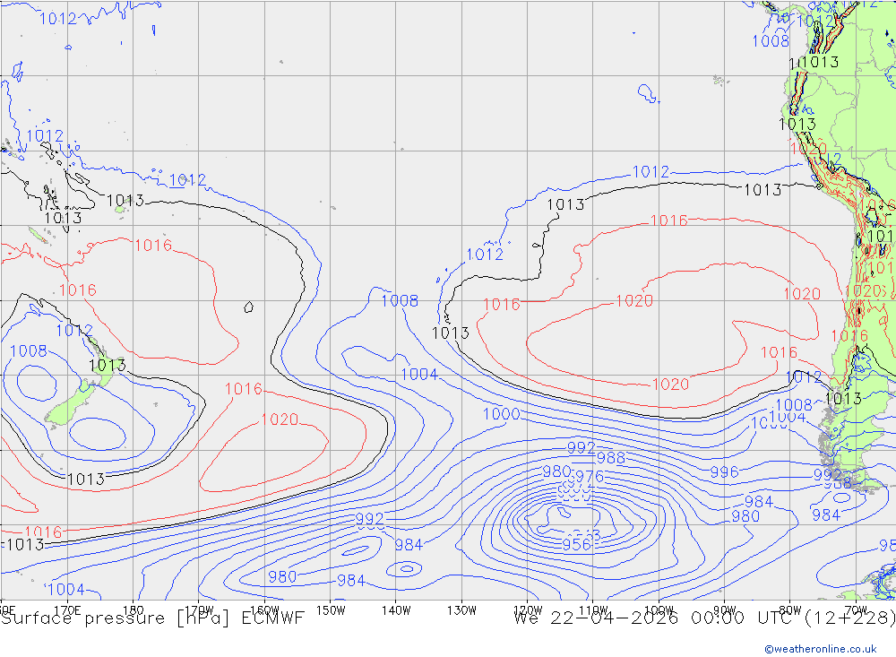Click the 140W longitude label
Screen dimensions: 896x657
coord(396,610)
